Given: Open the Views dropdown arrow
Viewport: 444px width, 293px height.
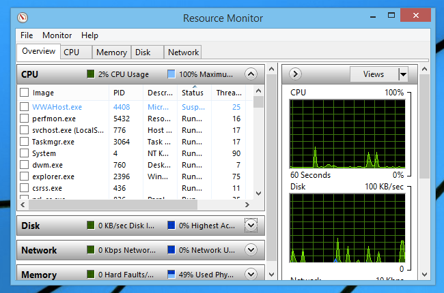Looking at the screenshot, I should [403, 74].
